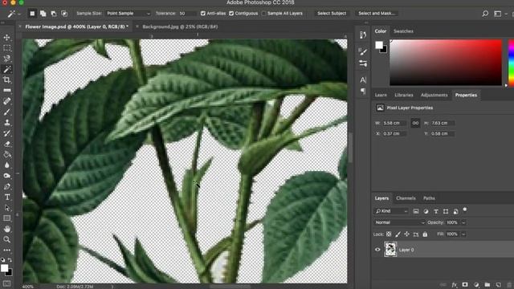Screen dimensions: 514x289
Task: Select the Rectangle shape tool
Action: click(x=6, y=218)
